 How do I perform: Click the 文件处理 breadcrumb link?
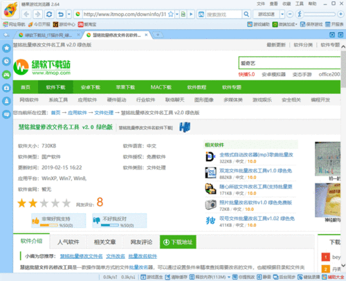[104, 113]
